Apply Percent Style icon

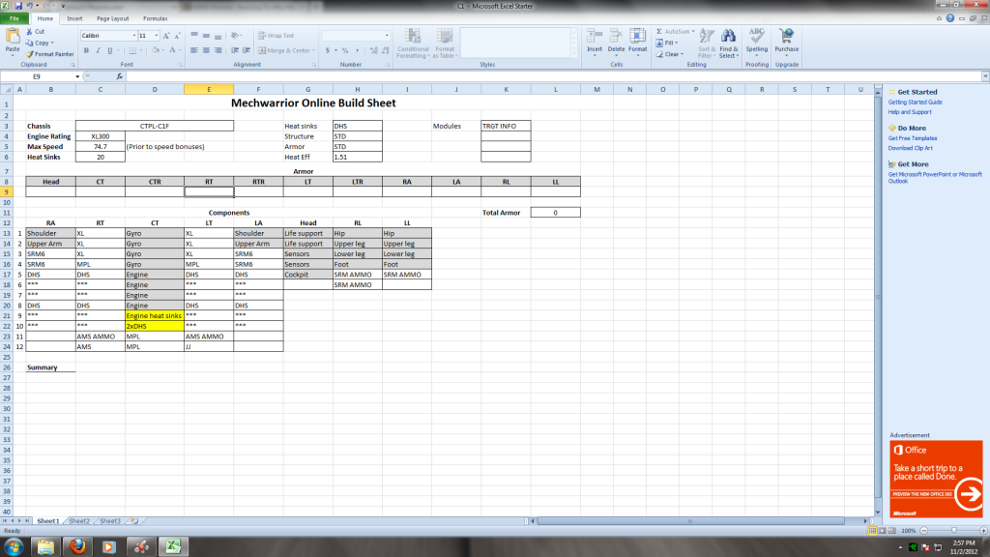click(345, 50)
